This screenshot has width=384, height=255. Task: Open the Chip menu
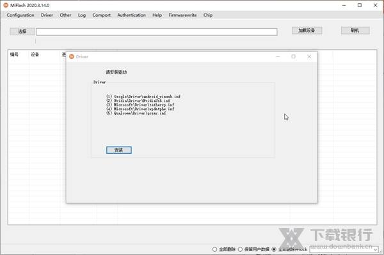tap(207, 15)
